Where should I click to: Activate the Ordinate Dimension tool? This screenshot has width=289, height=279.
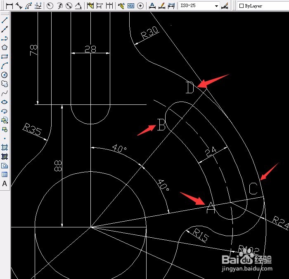(38, 6)
